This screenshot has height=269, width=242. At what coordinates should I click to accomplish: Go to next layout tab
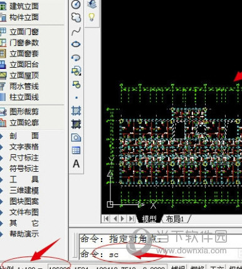pyautogui.click(x=123, y=219)
